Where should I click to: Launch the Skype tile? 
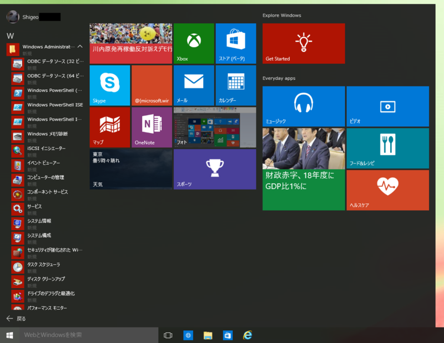click(110, 85)
